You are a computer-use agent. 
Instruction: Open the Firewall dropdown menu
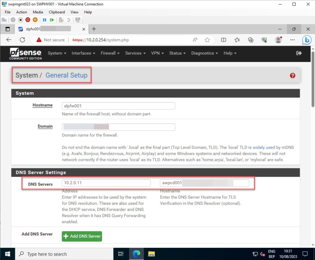click(110, 53)
